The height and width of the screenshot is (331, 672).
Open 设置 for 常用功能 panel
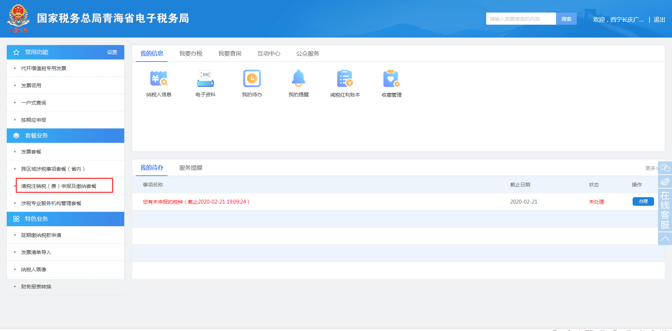click(112, 52)
